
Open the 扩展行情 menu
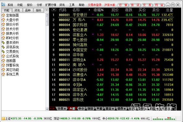click(x=51, y=5)
